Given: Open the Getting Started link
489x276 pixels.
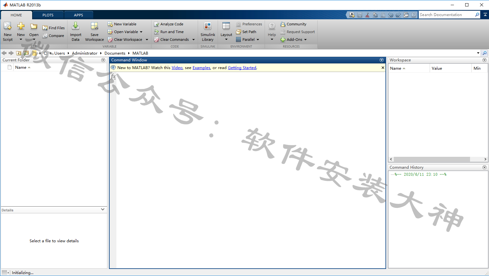Looking at the screenshot, I should point(242,68).
